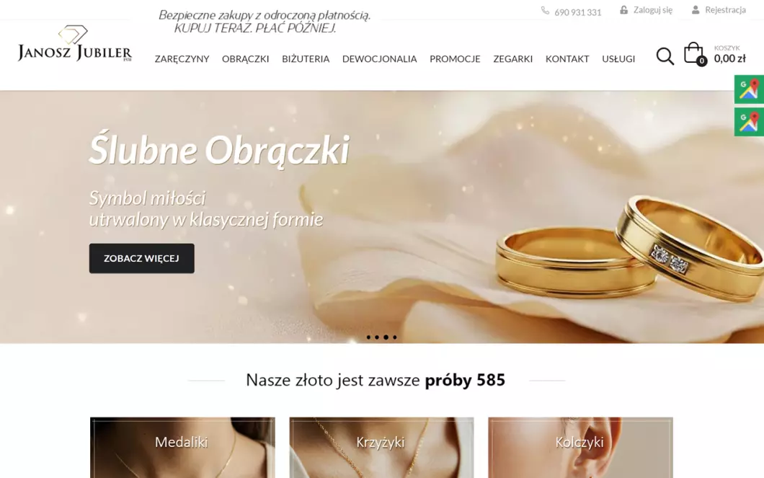Open the Biżuteria menu
The image size is (764, 478).
[306, 59]
